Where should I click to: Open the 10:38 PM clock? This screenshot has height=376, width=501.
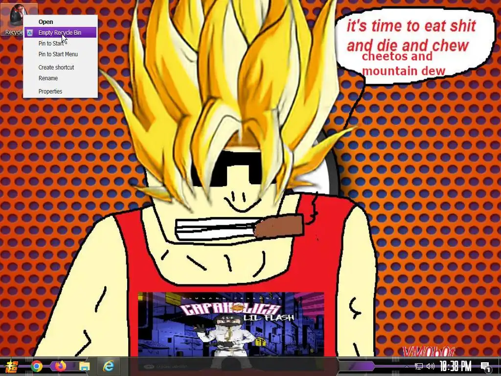point(455,366)
